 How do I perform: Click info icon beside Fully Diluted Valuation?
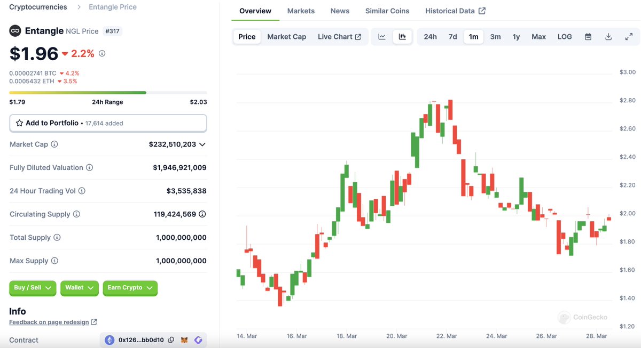pyautogui.click(x=90, y=167)
